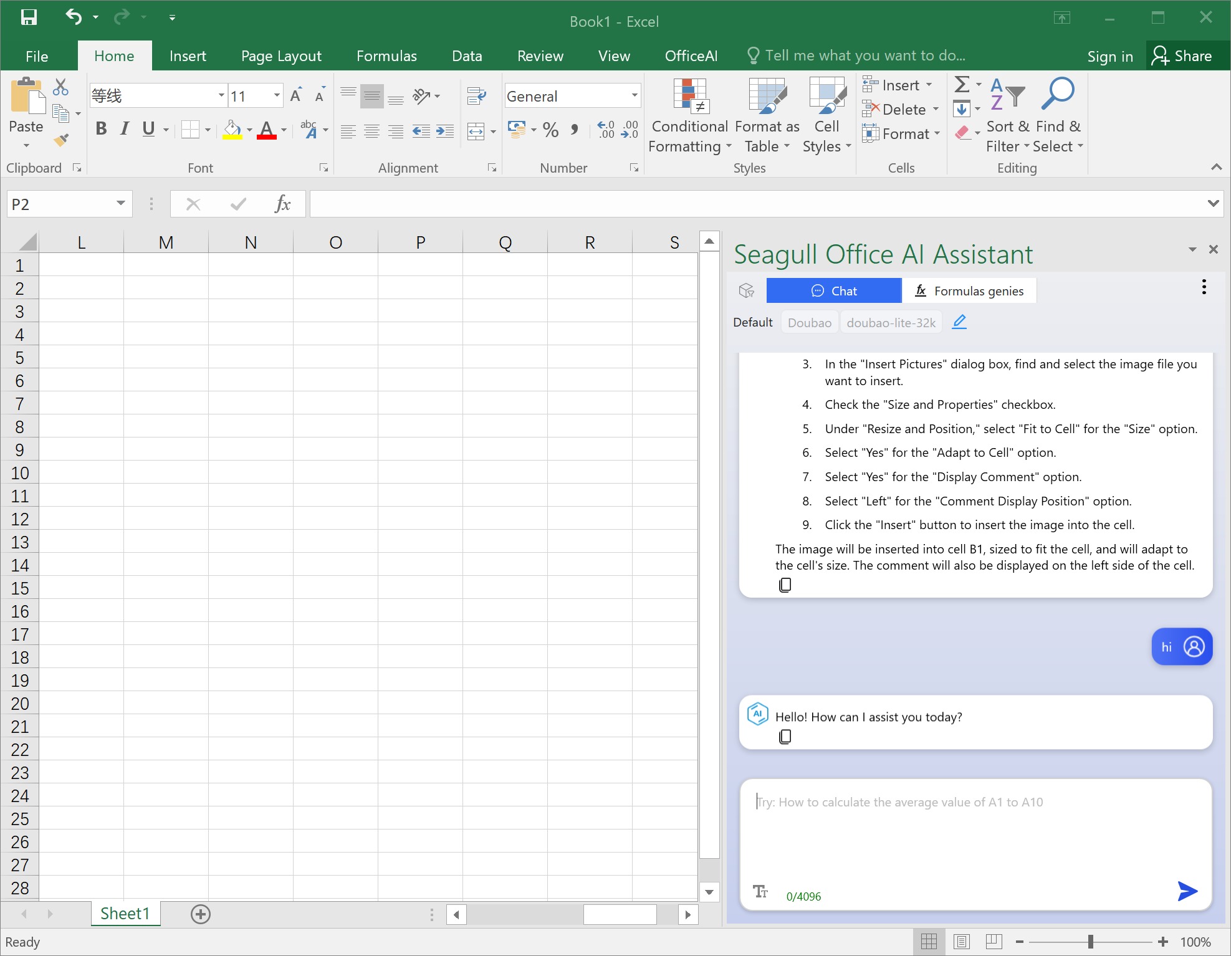This screenshot has width=1231, height=956.
Task: Apply the red Font Color
Action: [x=267, y=130]
